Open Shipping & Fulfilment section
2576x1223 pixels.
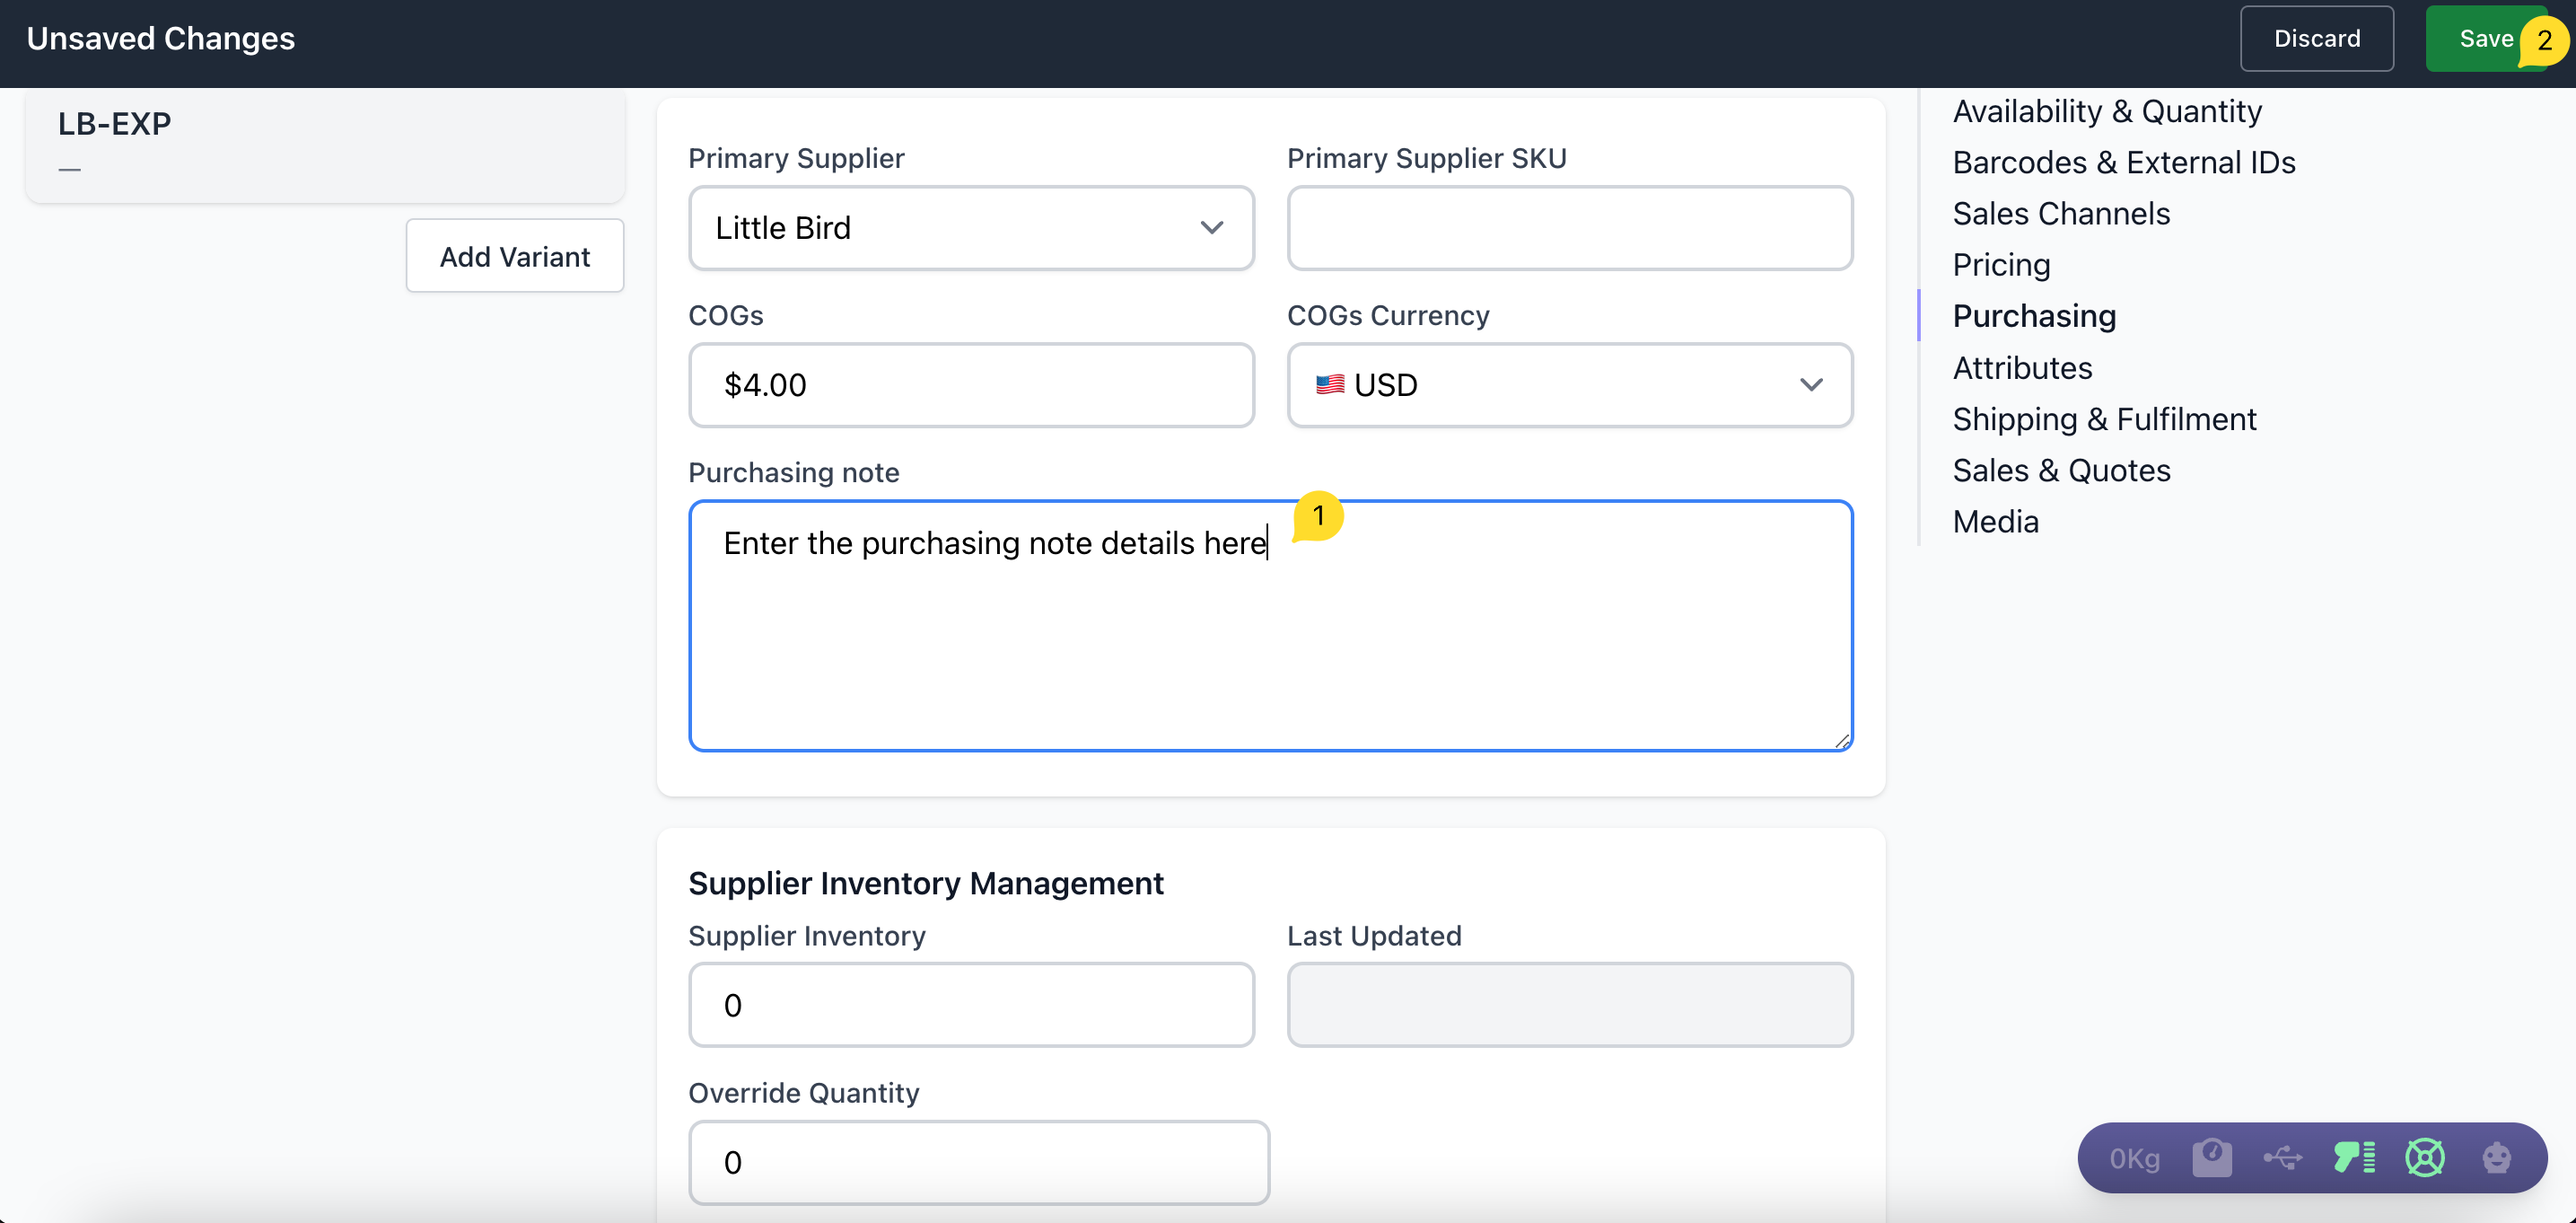(2103, 418)
